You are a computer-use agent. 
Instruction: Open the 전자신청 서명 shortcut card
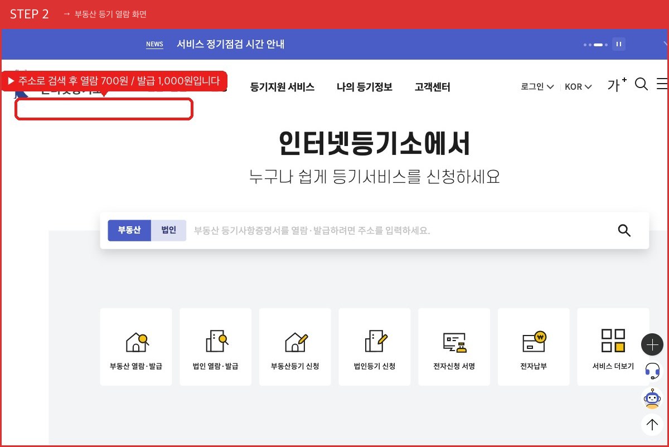click(454, 347)
